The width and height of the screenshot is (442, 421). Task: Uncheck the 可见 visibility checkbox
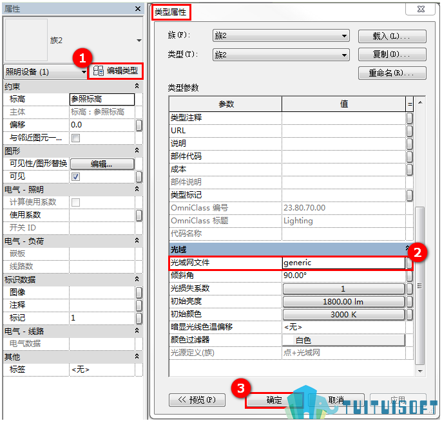coord(75,176)
